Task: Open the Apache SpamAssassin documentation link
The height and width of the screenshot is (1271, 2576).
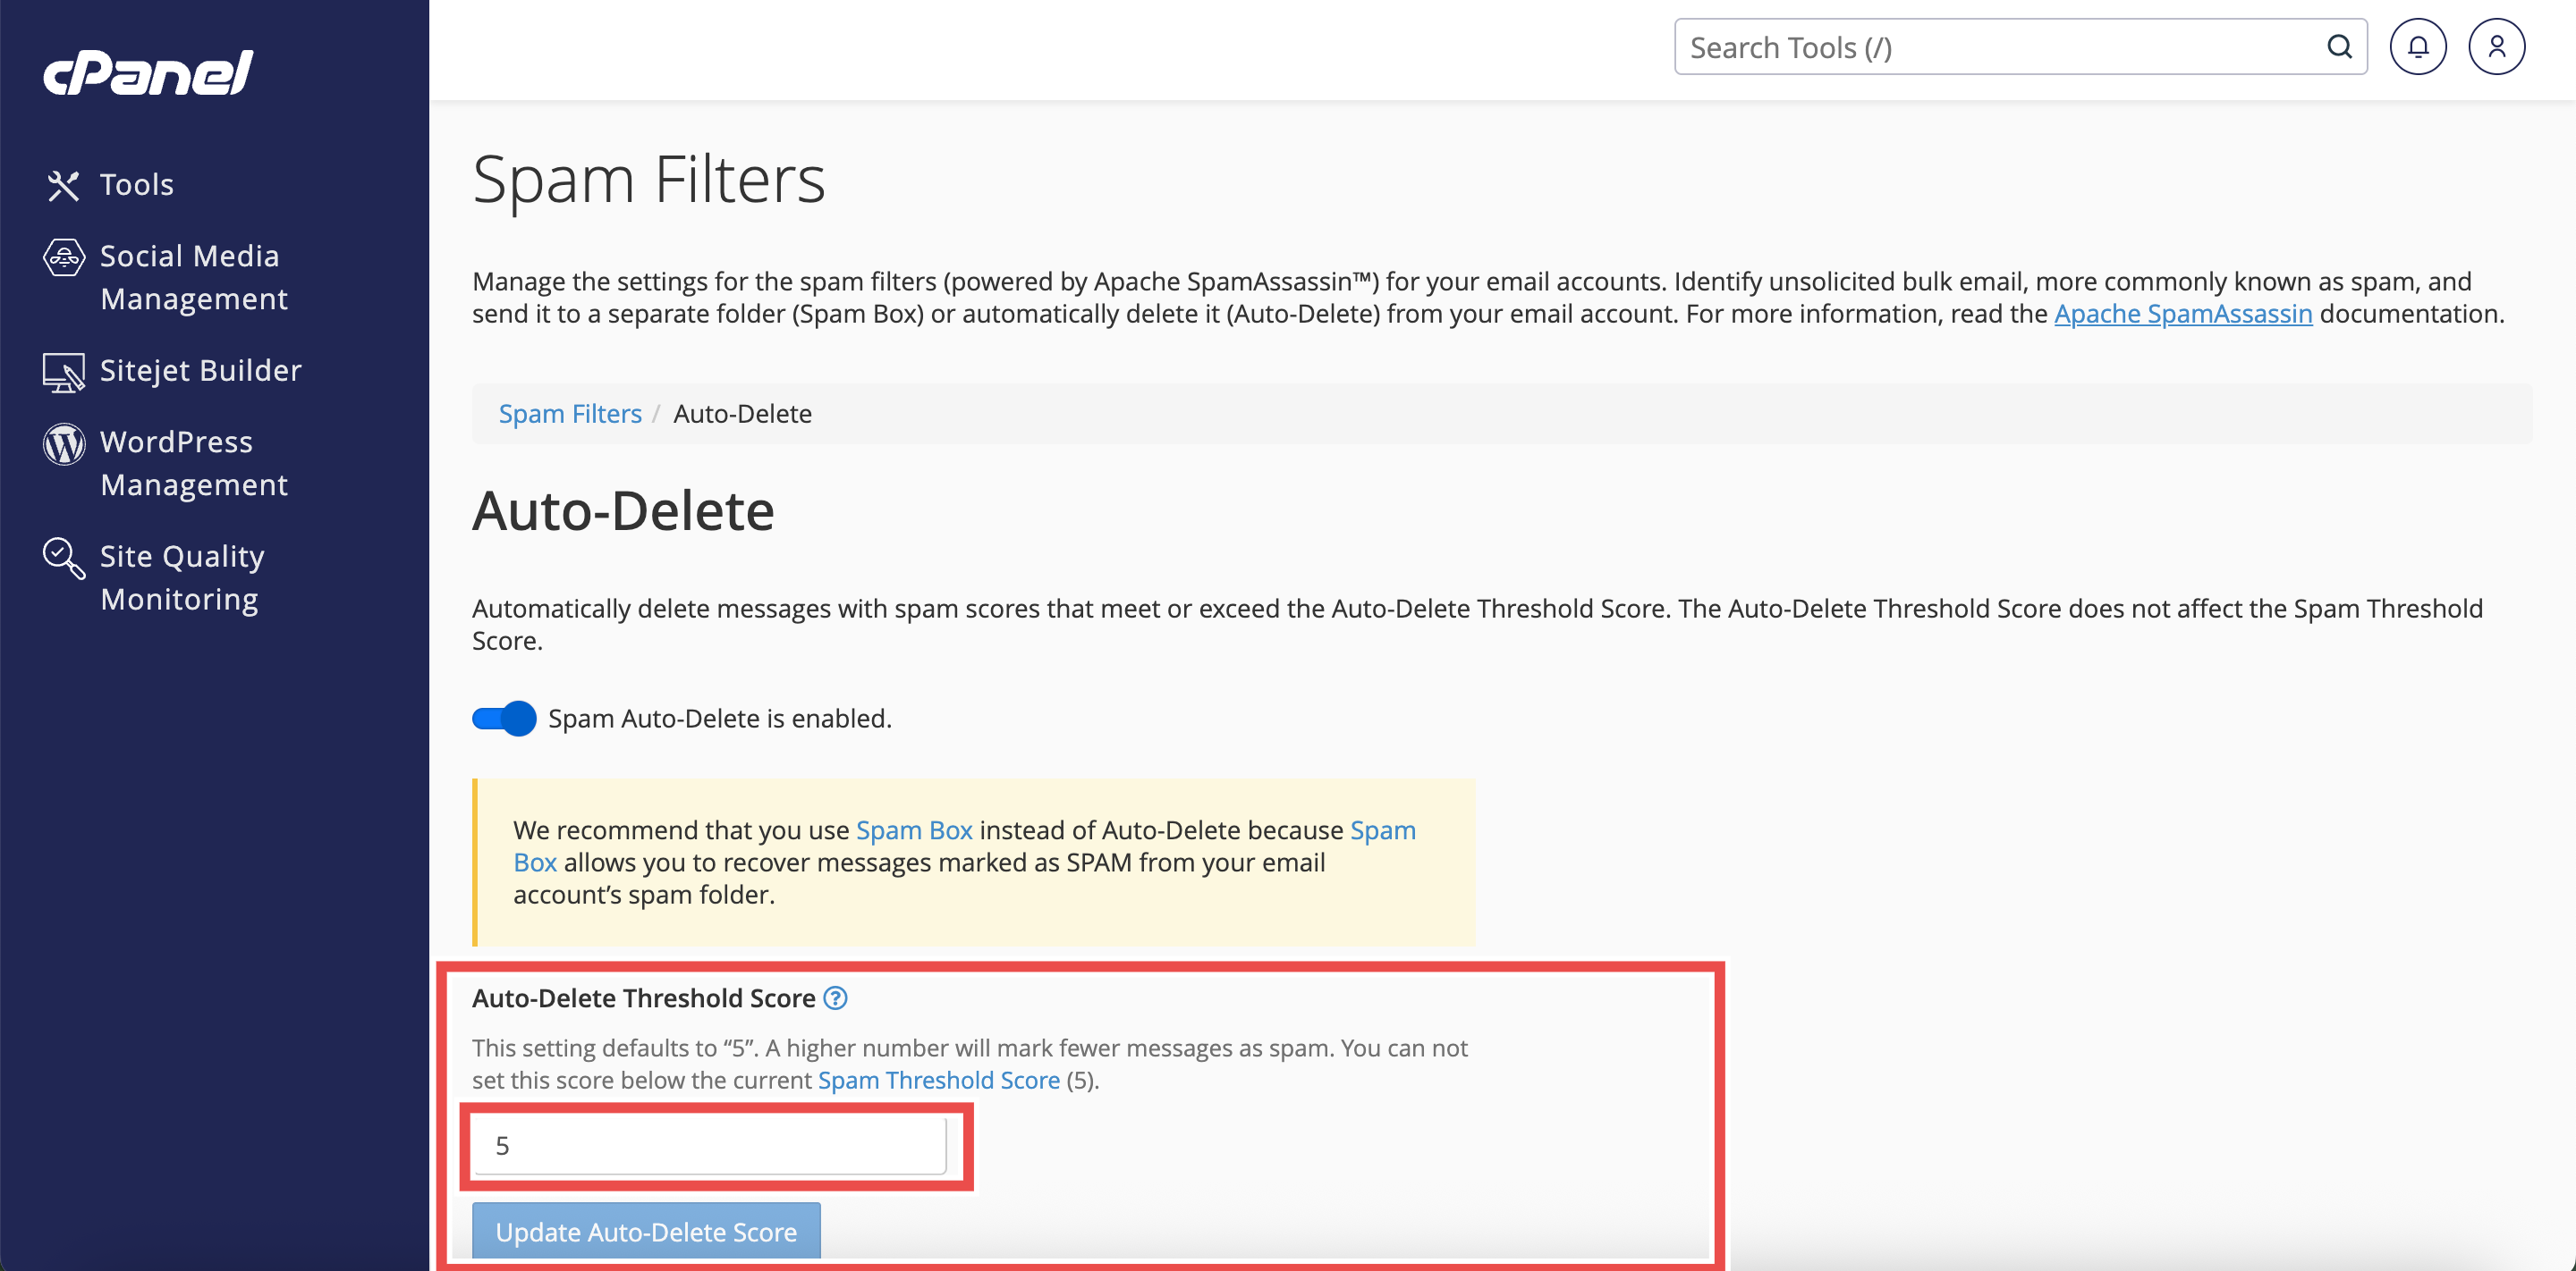Action: [2182, 314]
